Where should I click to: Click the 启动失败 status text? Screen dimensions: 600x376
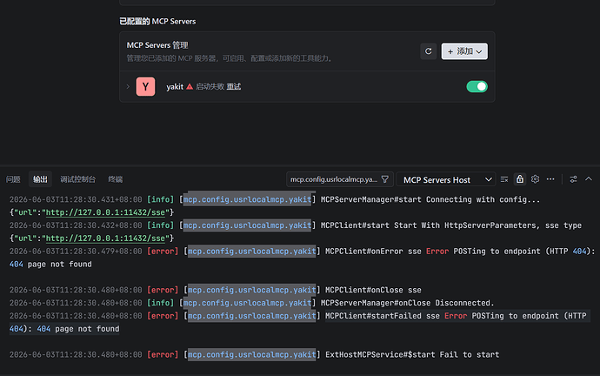pos(210,86)
